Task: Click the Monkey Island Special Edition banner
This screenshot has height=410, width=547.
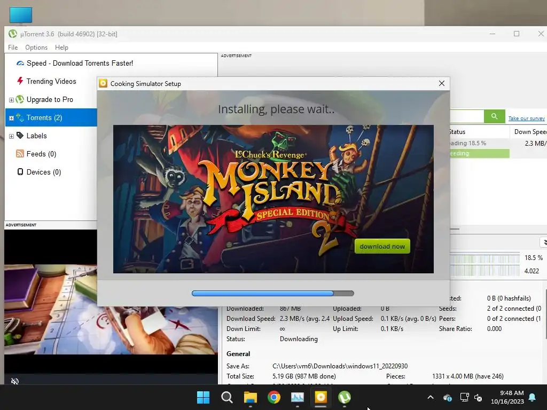Action: click(273, 199)
